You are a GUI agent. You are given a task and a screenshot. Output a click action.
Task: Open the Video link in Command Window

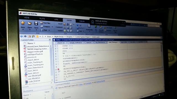[x=81, y=84]
